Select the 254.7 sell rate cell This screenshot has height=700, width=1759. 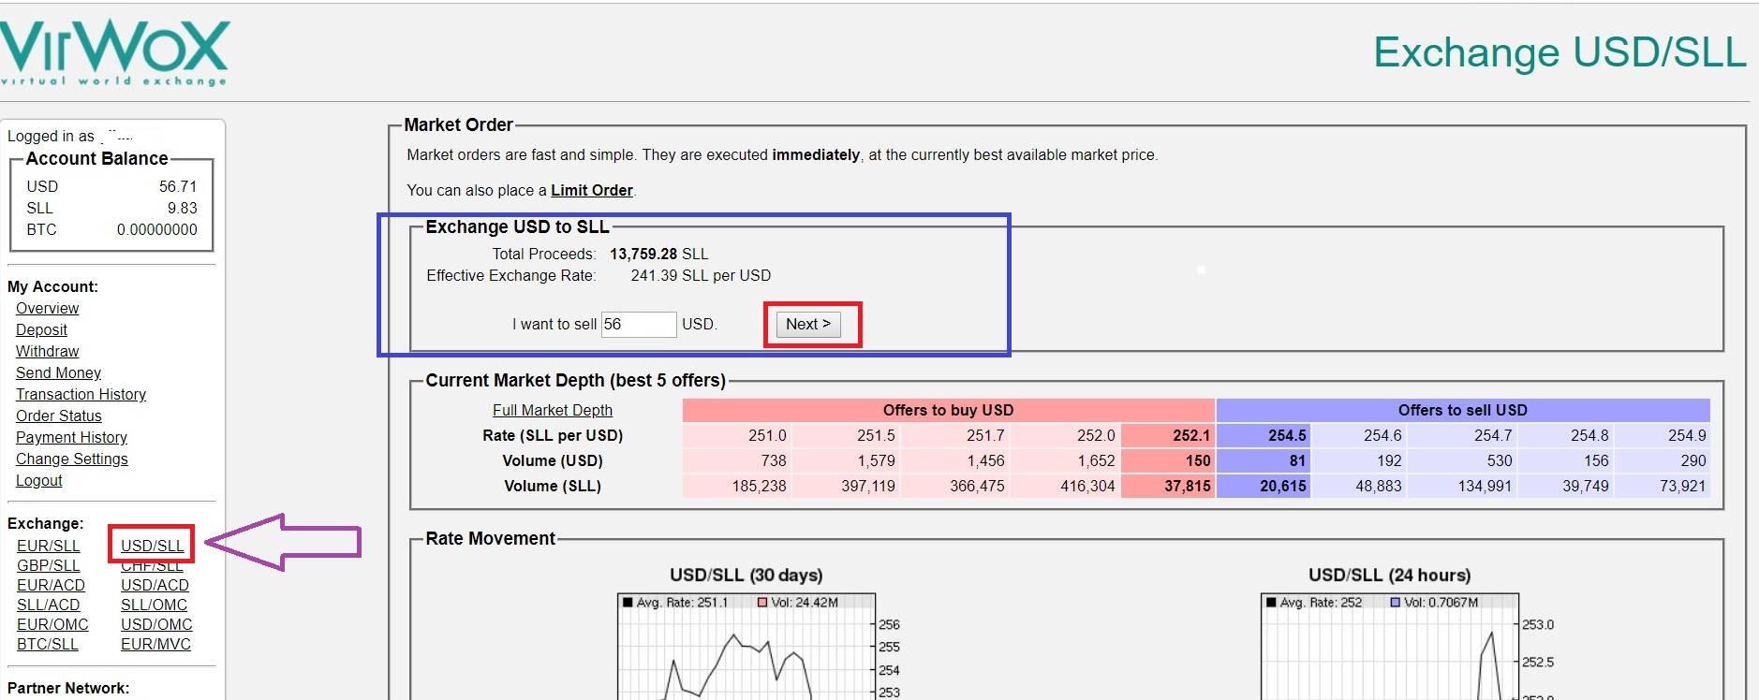coord(1462,435)
